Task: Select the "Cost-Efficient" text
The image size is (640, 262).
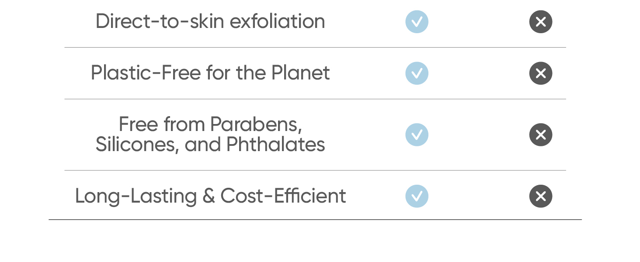Action: point(283,196)
